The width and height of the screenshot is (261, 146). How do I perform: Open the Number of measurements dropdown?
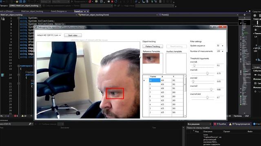click(x=220, y=52)
